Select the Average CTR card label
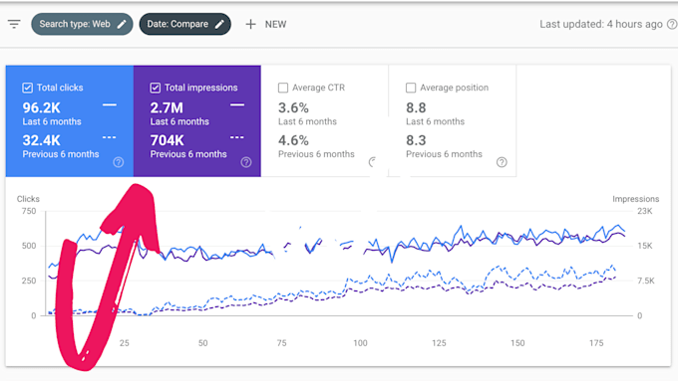Viewport: 678px width, 381px height. tap(319, 88)
